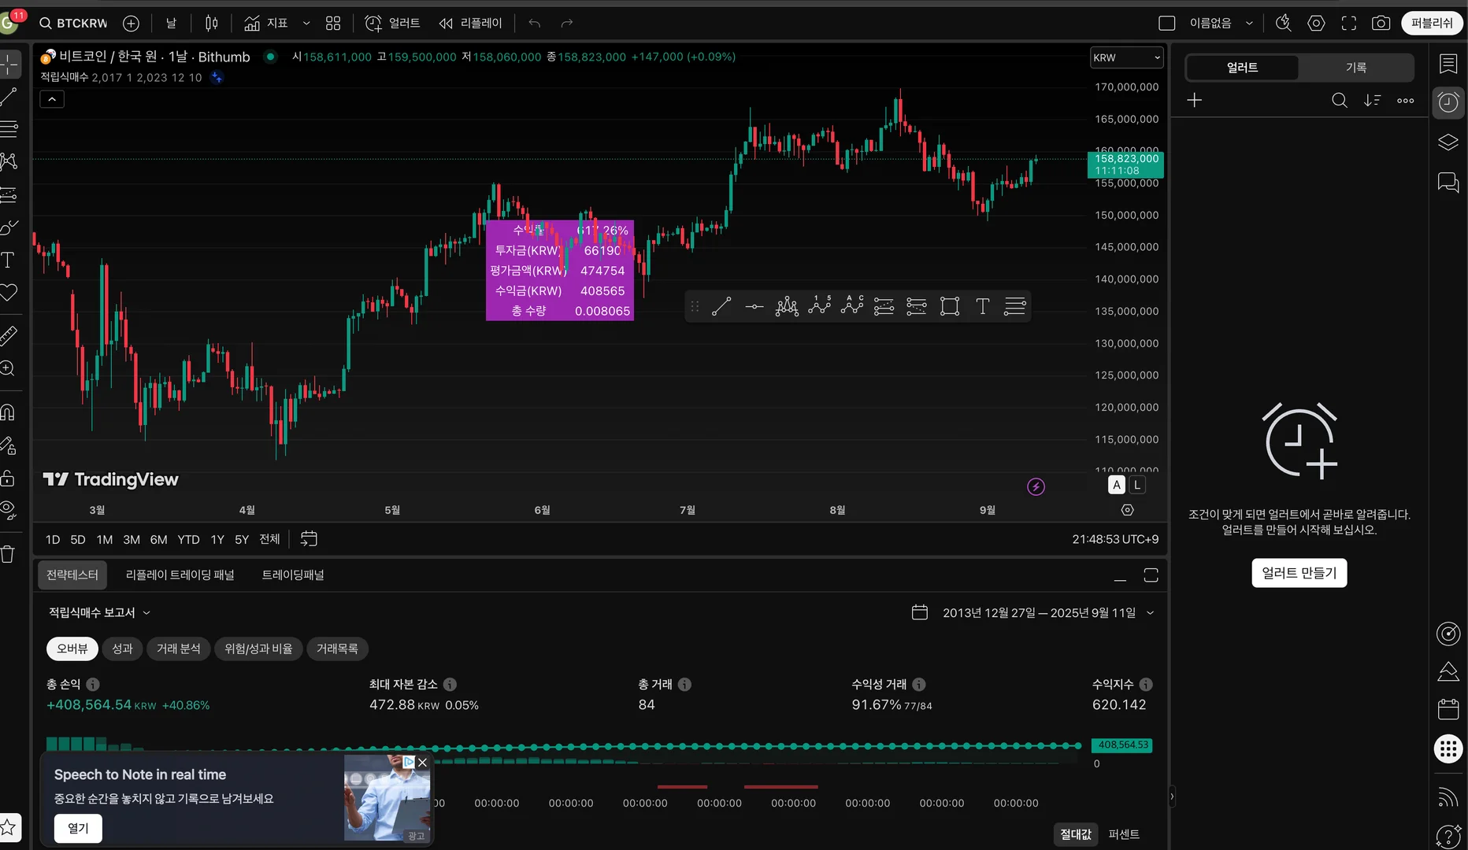Open the KRW currency dropdown

pos(1127,57)
